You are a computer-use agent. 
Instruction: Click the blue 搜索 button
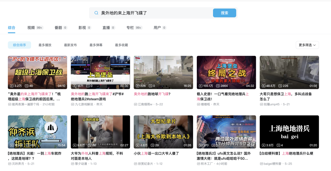point(224,13)
